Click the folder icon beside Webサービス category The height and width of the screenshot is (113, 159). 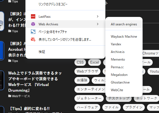click(10, 96)
